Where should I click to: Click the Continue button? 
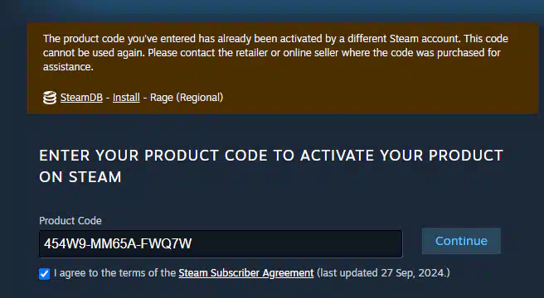click(x=461, y=241)
